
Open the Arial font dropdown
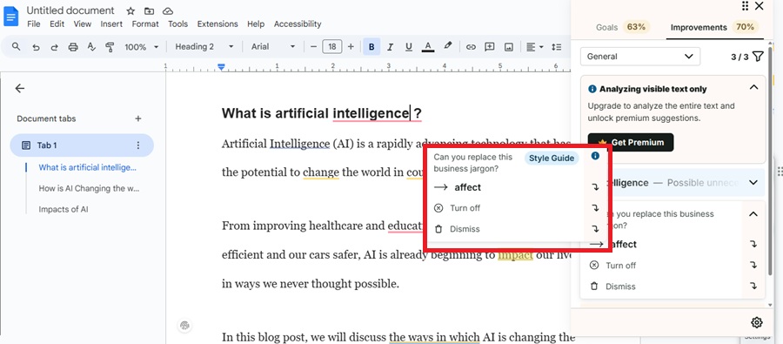point(273,46)
